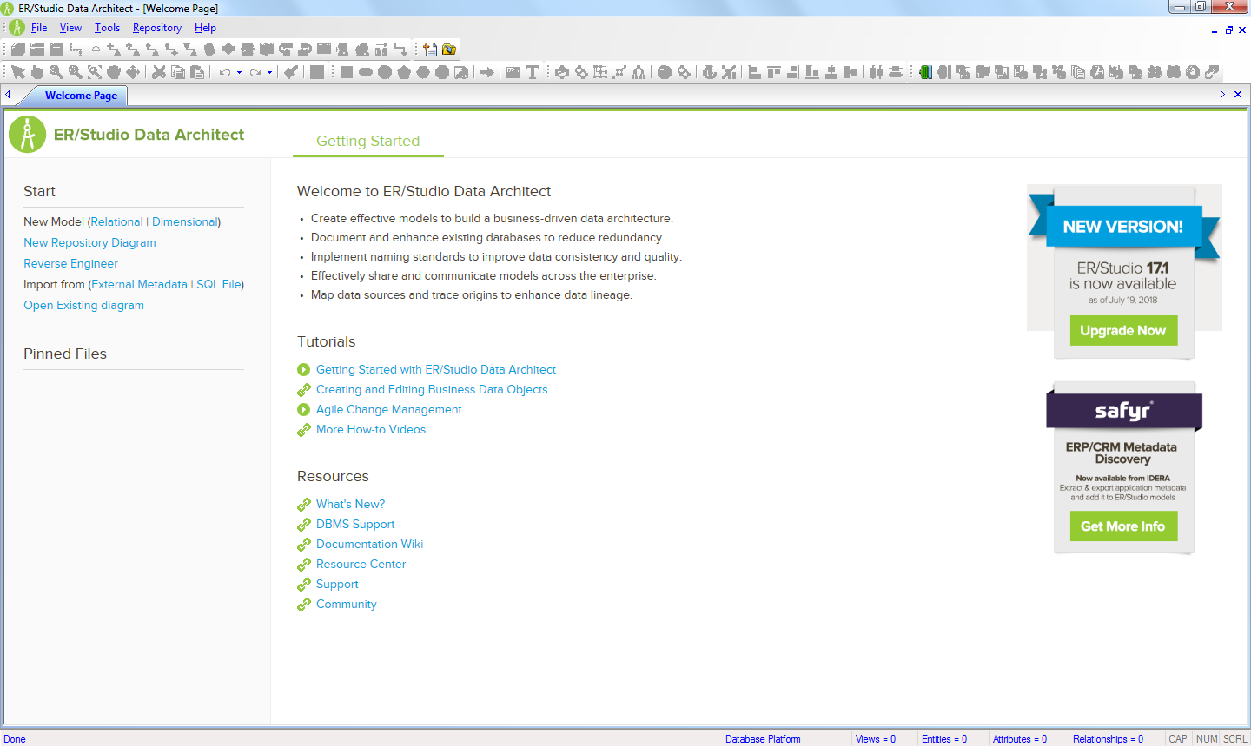Click the Upgrade Now button
Image resolution: width=1251 pixels, height=747 pixels.
click(x=1123, y=330)
